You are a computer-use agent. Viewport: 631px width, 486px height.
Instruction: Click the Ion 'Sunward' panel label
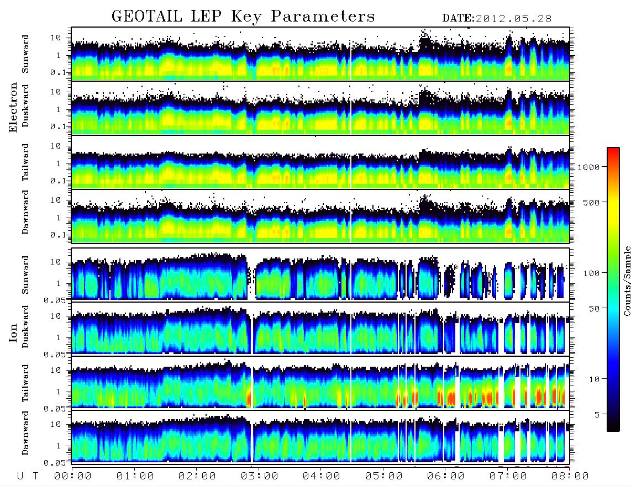click(x=25, y=274)
